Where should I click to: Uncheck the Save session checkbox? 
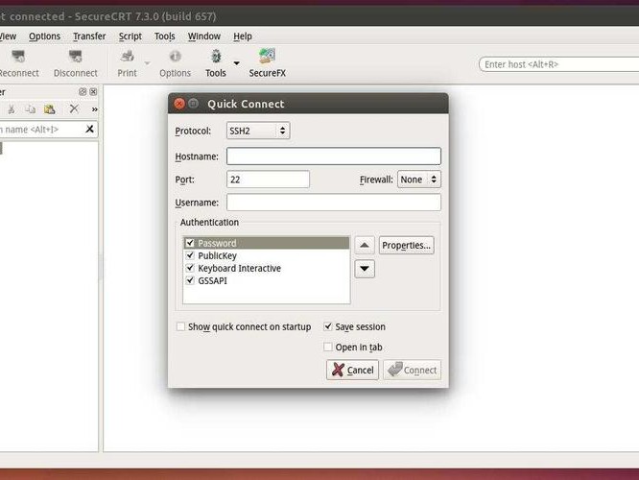click(327, 326)
